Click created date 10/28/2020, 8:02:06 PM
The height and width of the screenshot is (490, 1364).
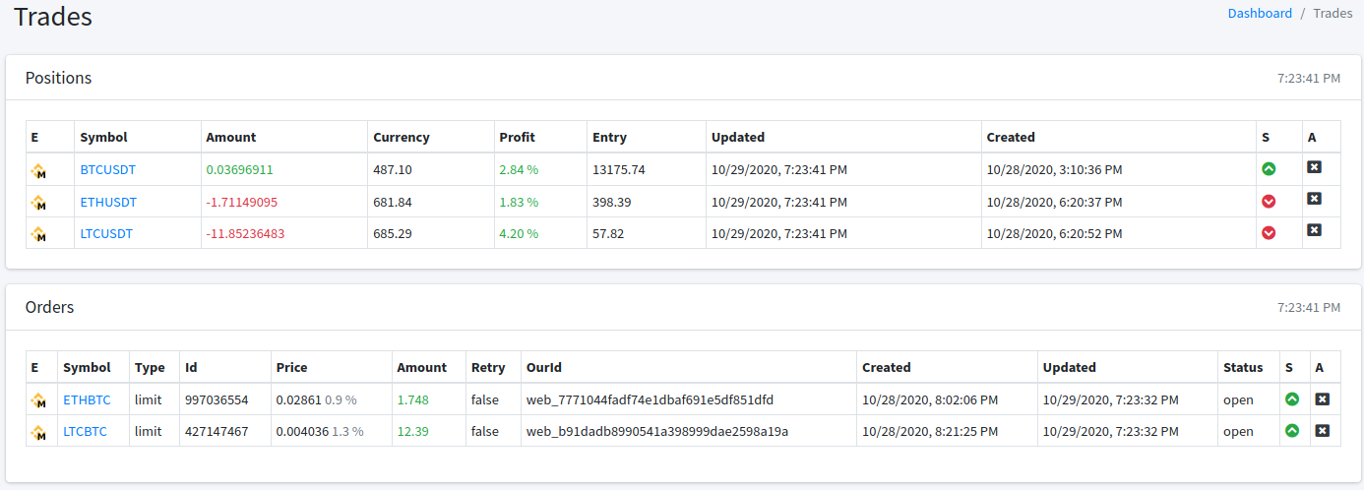[x=930, y=400]
